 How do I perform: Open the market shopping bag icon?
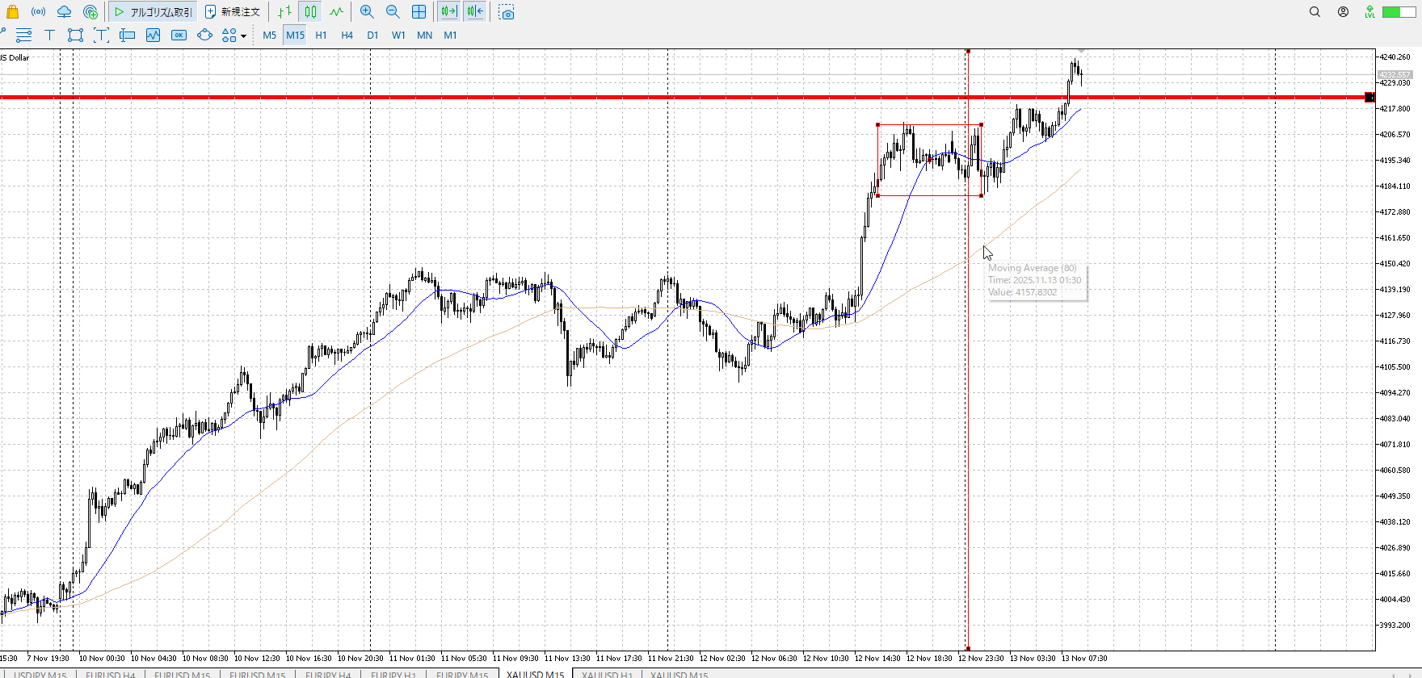tap(12, 12)
